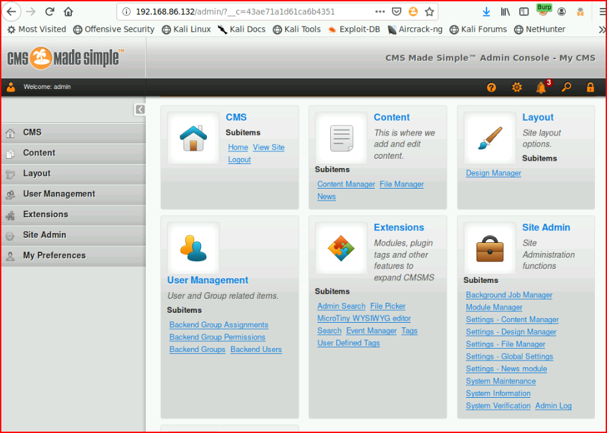Viewport: 607px width, 433px height.
Task: Open the System Information link
Action: pyautogui.click(x=499, y=393)
